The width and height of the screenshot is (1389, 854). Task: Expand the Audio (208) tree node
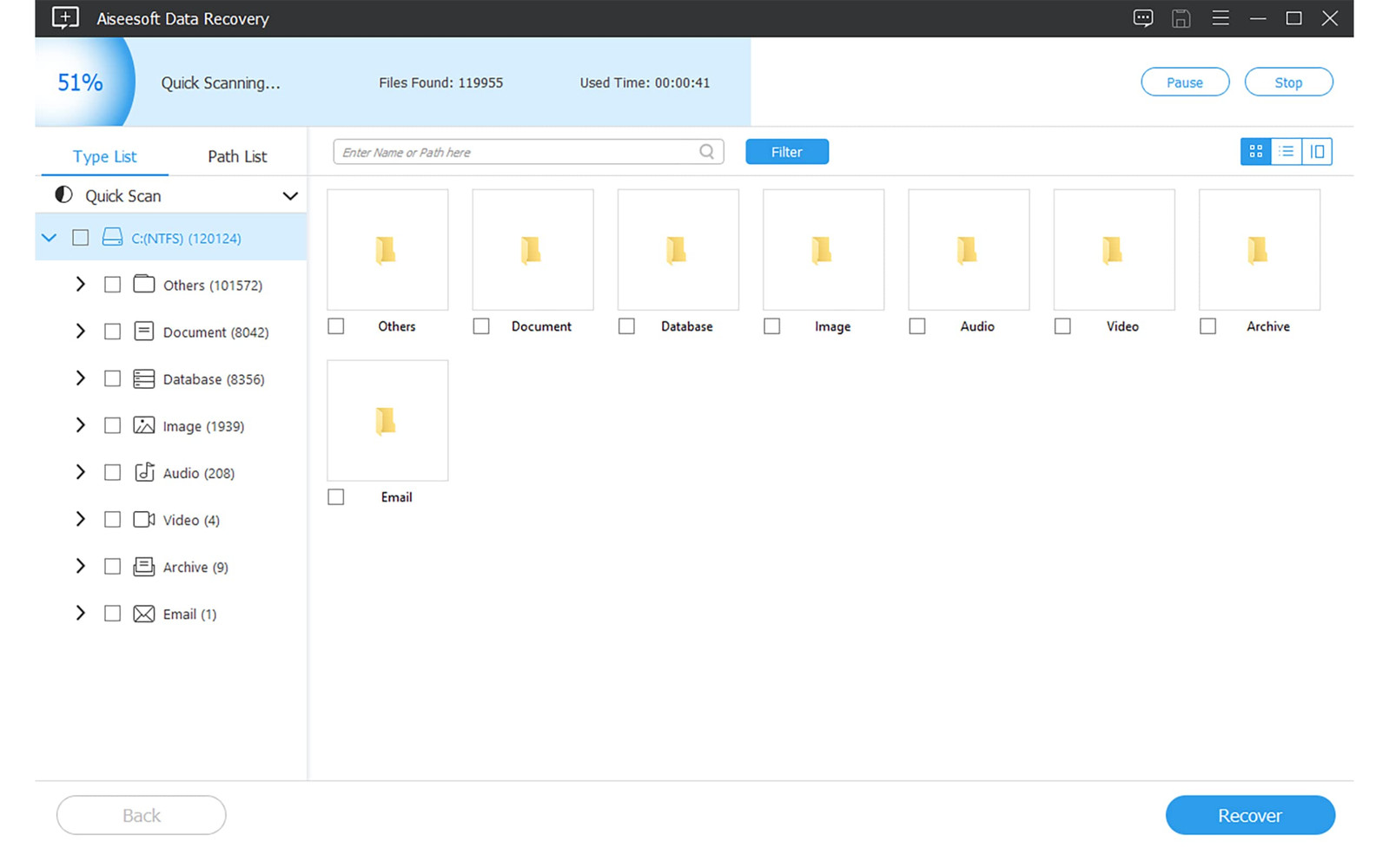(x=81, y=471)
